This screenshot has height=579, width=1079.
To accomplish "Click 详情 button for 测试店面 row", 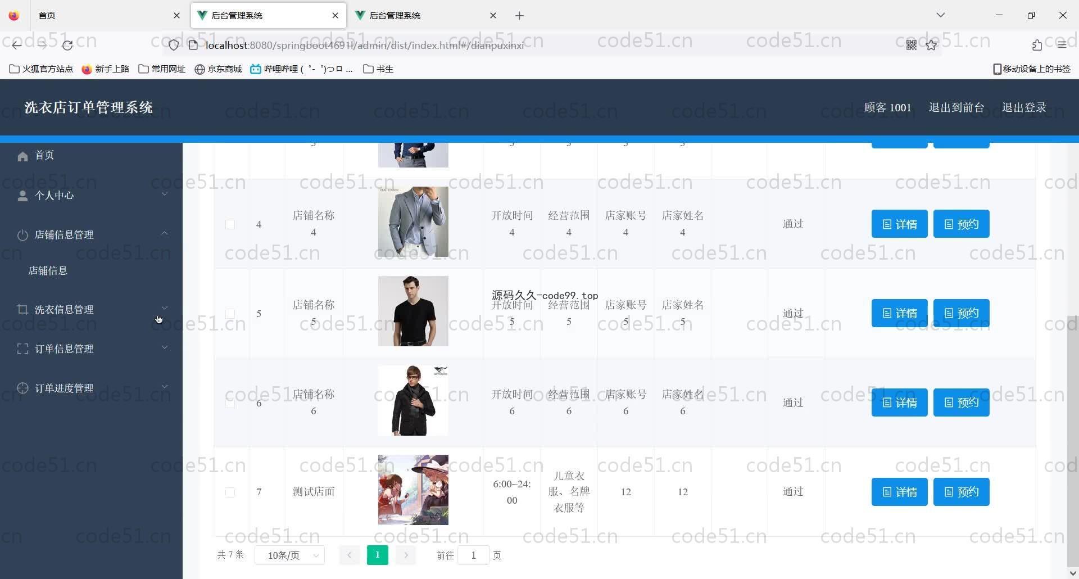I will point(899,492).
